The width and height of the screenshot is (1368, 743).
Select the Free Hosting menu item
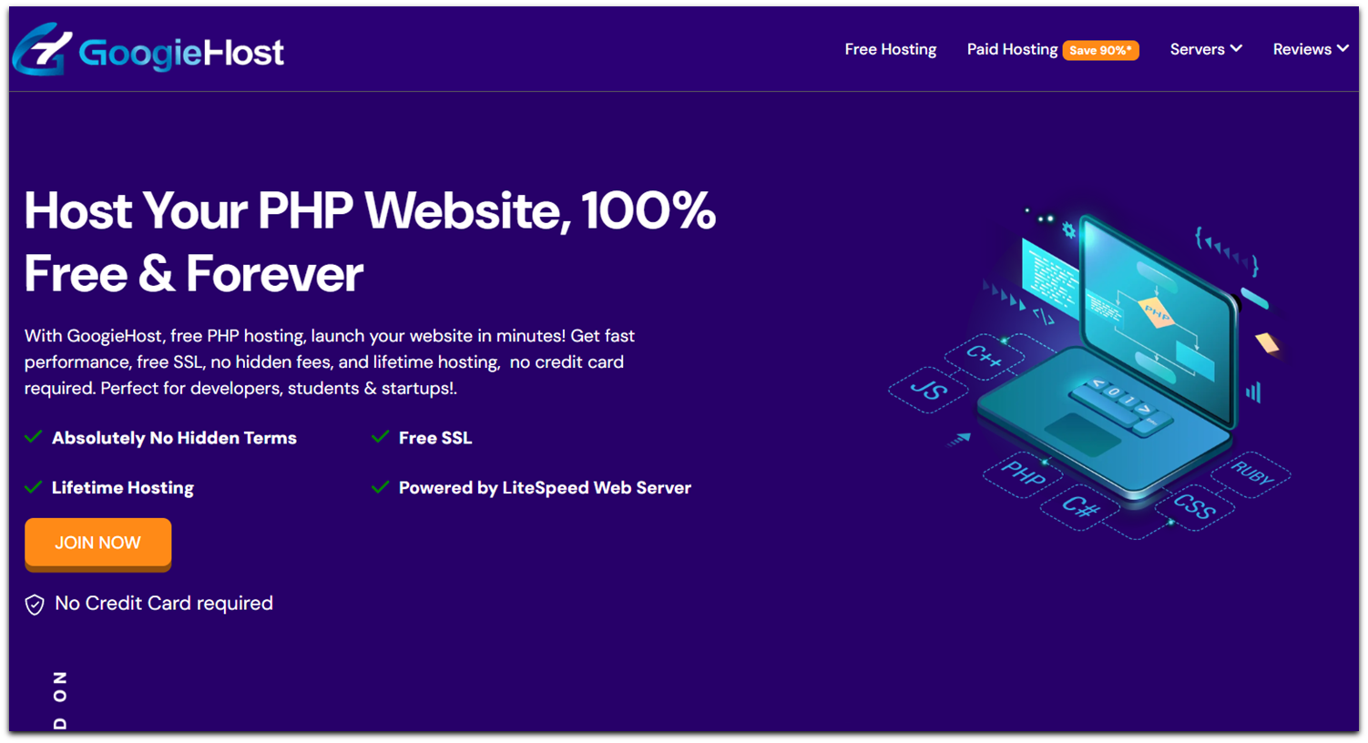(x=890, y=49)
